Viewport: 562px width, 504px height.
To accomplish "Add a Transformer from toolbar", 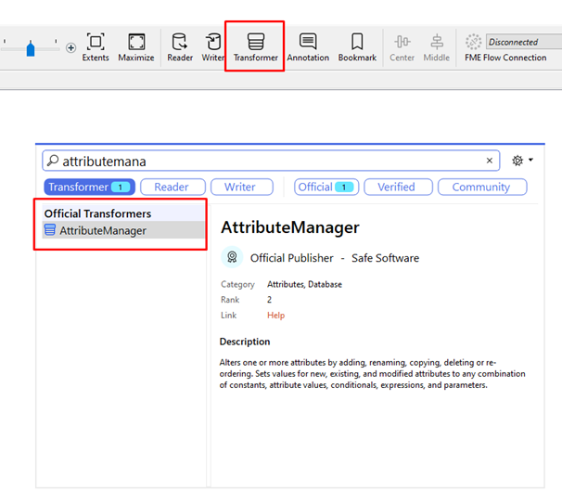I will pyautogui.click(x=256, y=47).
